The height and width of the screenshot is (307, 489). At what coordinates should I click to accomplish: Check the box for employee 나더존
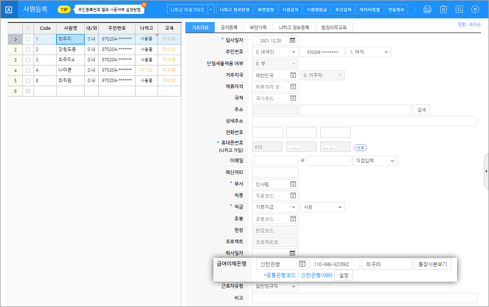28,70
